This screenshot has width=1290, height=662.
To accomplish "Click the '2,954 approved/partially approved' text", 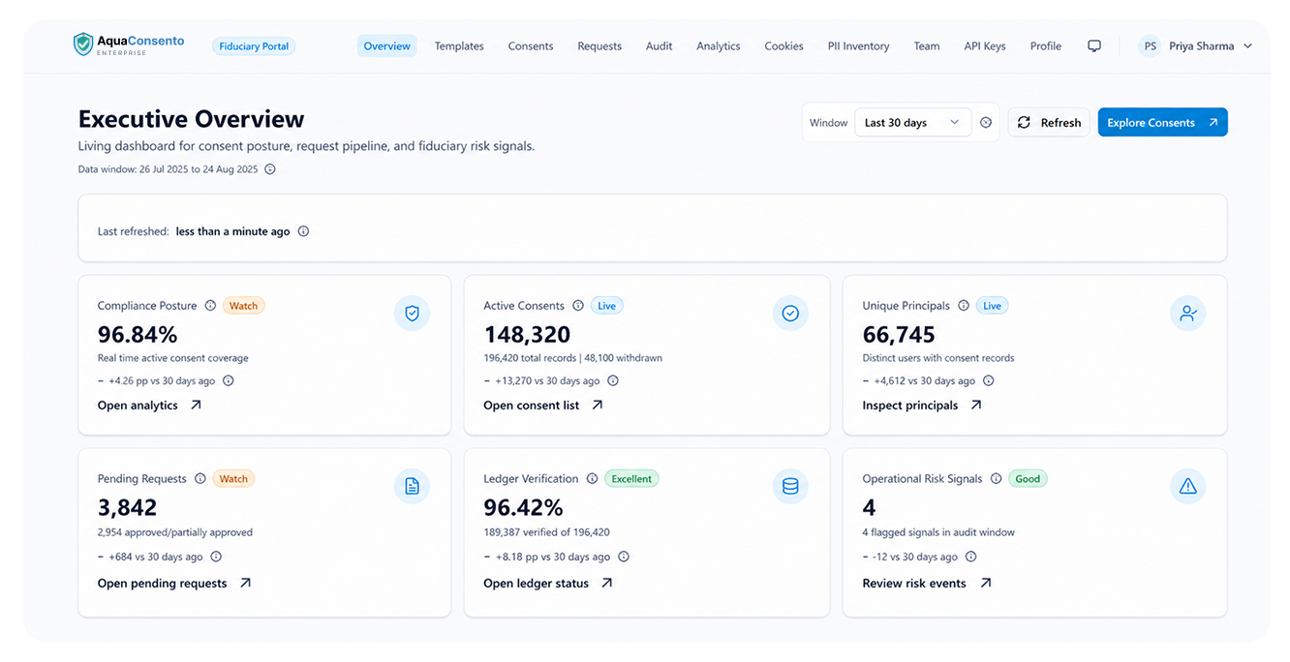I will coord(175,532).
